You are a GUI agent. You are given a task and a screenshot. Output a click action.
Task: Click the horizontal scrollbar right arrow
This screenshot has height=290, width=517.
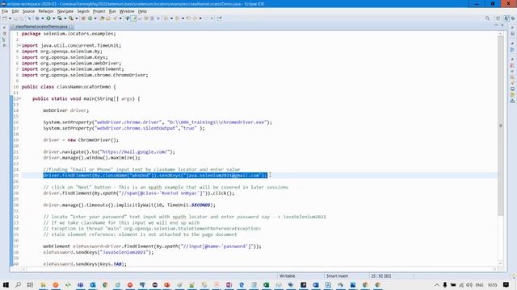pyautogui.click(x=495, y=269)
